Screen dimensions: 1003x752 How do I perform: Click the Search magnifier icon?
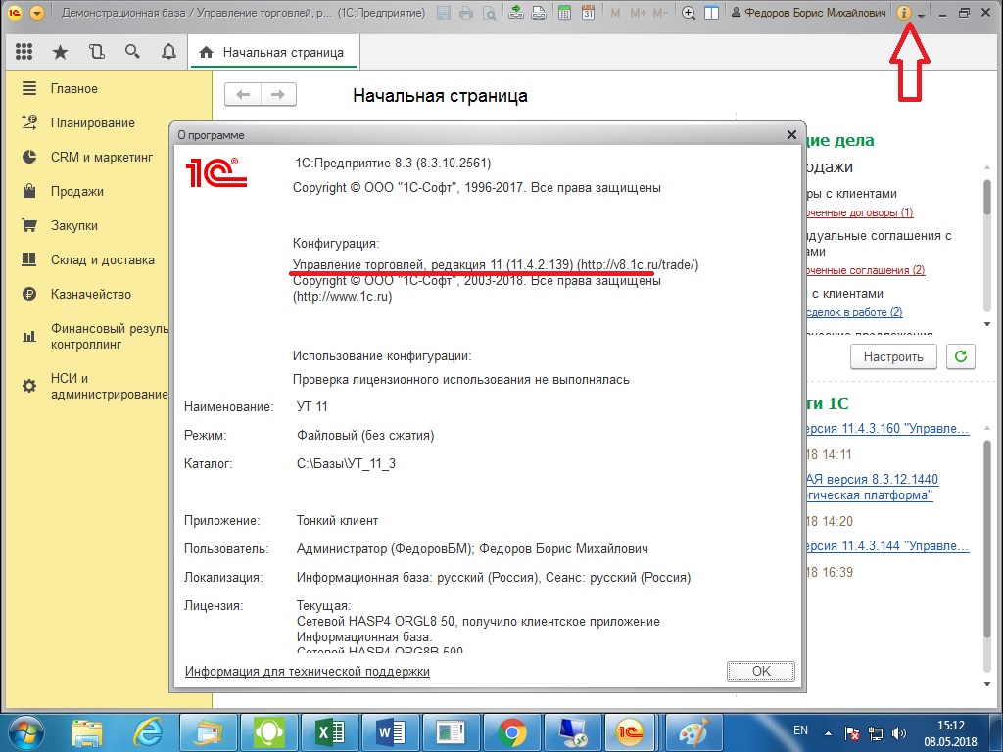(132, 52)
